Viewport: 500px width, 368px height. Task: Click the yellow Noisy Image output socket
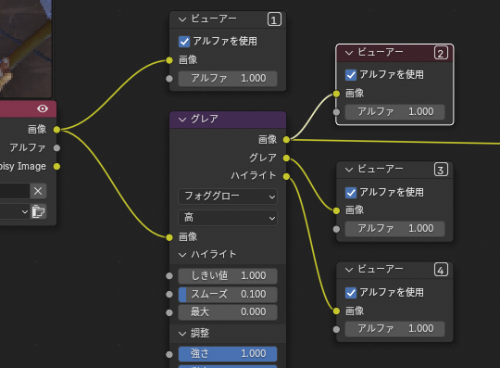(56, 166)
